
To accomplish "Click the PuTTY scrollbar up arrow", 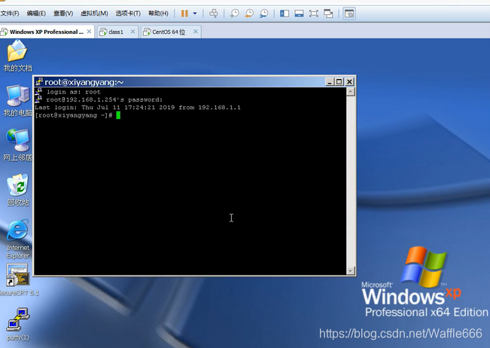I will (351, 92).
